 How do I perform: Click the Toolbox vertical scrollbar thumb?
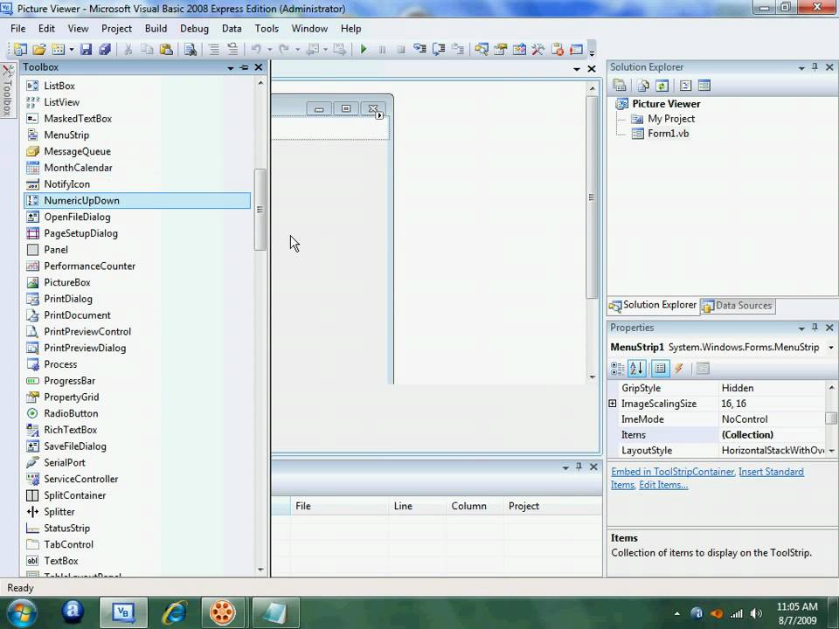260,209
